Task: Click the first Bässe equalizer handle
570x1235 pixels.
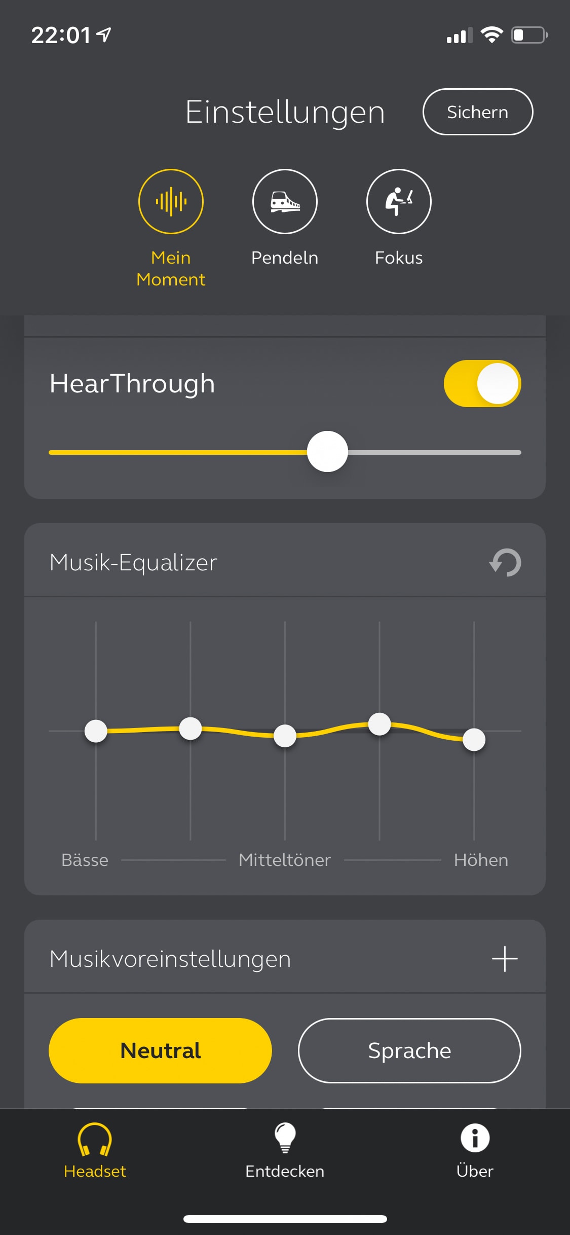Action: 96,731
